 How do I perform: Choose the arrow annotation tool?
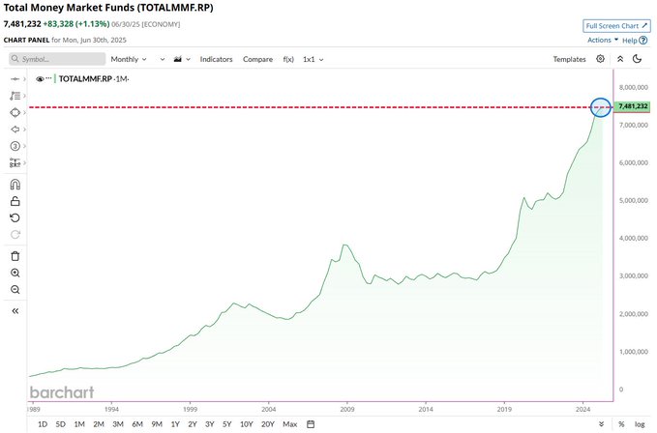[15, 130]
